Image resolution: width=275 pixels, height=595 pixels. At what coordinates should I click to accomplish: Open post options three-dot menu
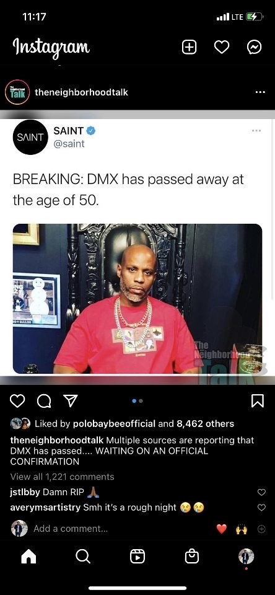[260, 92]
